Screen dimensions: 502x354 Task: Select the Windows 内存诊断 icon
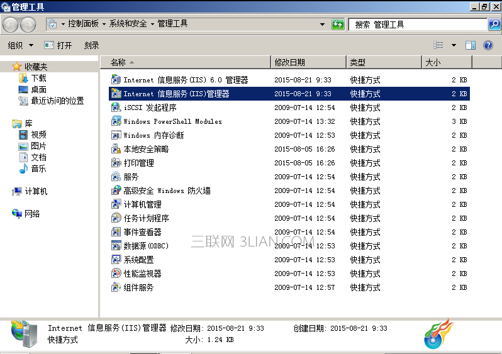pos(116,135)
